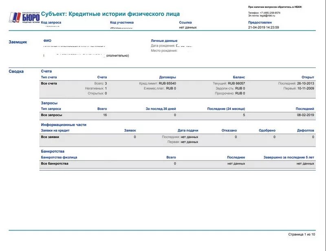Click the 'Всего: 3' accounts value
This screenshot has width=326, height=251.
coord(101,84)
